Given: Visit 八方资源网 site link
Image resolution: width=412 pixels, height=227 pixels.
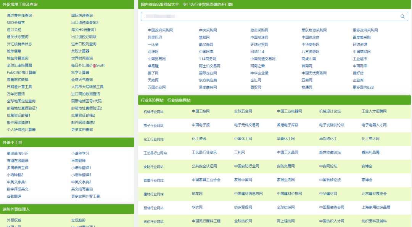Looking at the screenshot, I should click(310, 52).
